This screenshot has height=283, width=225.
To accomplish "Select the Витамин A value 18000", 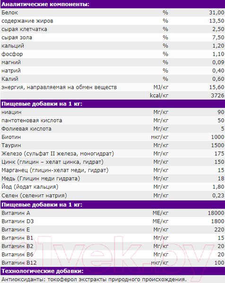I will point(216,213).
